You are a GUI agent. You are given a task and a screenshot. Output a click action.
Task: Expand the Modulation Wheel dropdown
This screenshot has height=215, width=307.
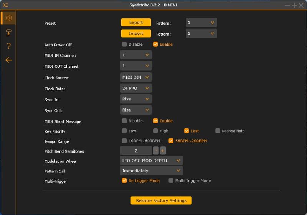(x=152, y=161)
